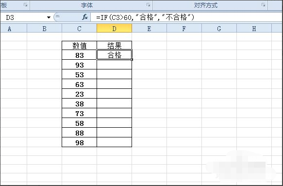The height and width of the screenshot is (186, 283).
Task: Select column H header
Action: pyautogui.click(x=254, y=29)
